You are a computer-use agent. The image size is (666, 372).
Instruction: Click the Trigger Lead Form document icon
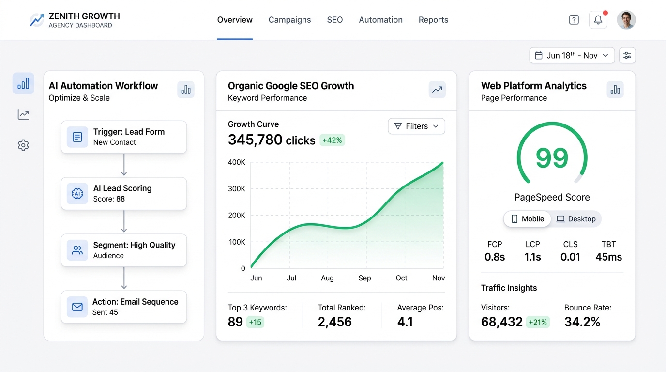pyautogui.click(x=77, y=137)
